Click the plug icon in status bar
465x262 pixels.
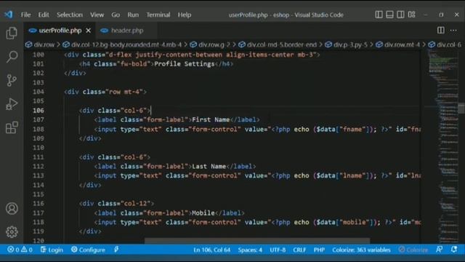[116, 250]
